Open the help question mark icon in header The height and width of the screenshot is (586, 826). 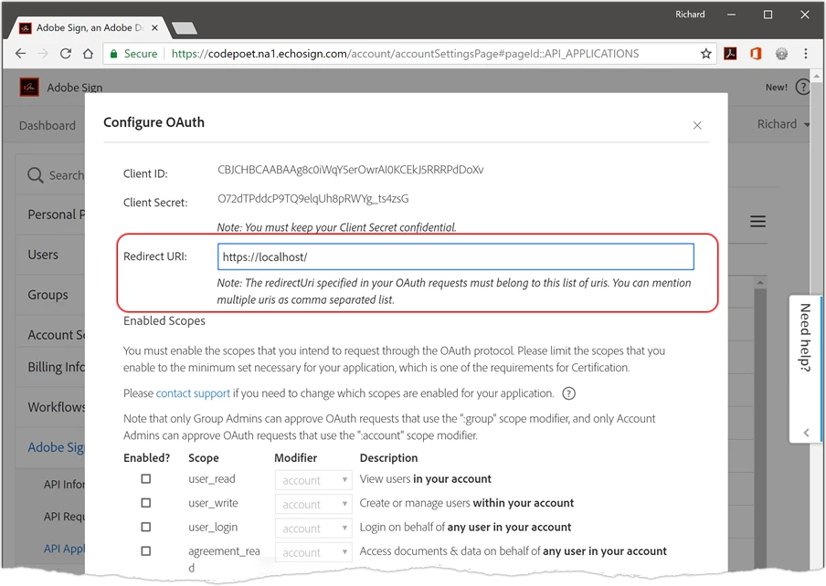[802, 88]
